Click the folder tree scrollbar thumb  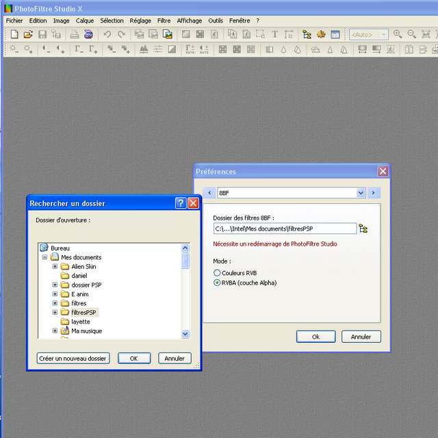(x=185, y=261)
